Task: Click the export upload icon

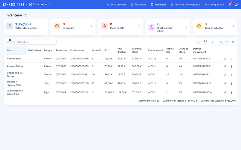Action: click(x=227, y=42)
